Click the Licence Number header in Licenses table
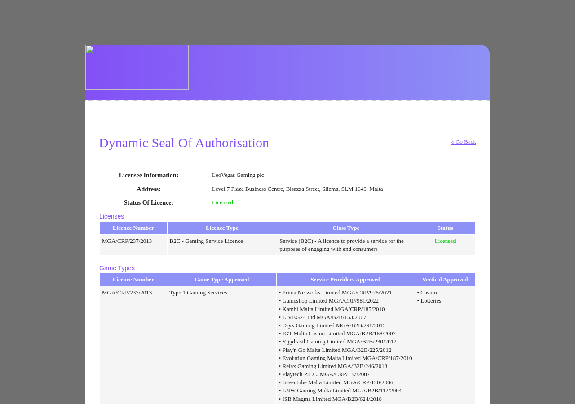The width and height of the screenshot is (575, 404). point(133,228)
